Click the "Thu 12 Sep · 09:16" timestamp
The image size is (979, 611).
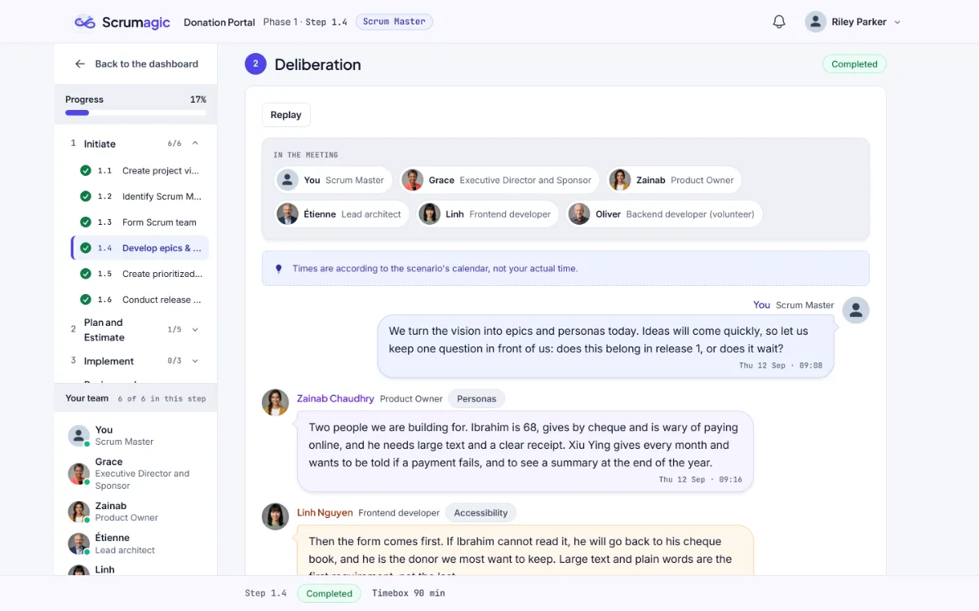(x=701, y=480)
